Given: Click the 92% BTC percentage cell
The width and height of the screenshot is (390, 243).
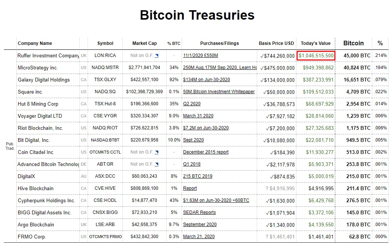Looking at the screenshot, I should click(x=174, y=80).
